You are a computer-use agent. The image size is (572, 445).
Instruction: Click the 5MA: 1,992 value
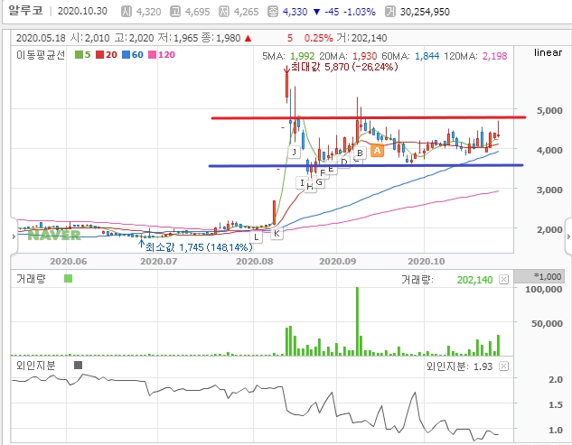point(288,56)
